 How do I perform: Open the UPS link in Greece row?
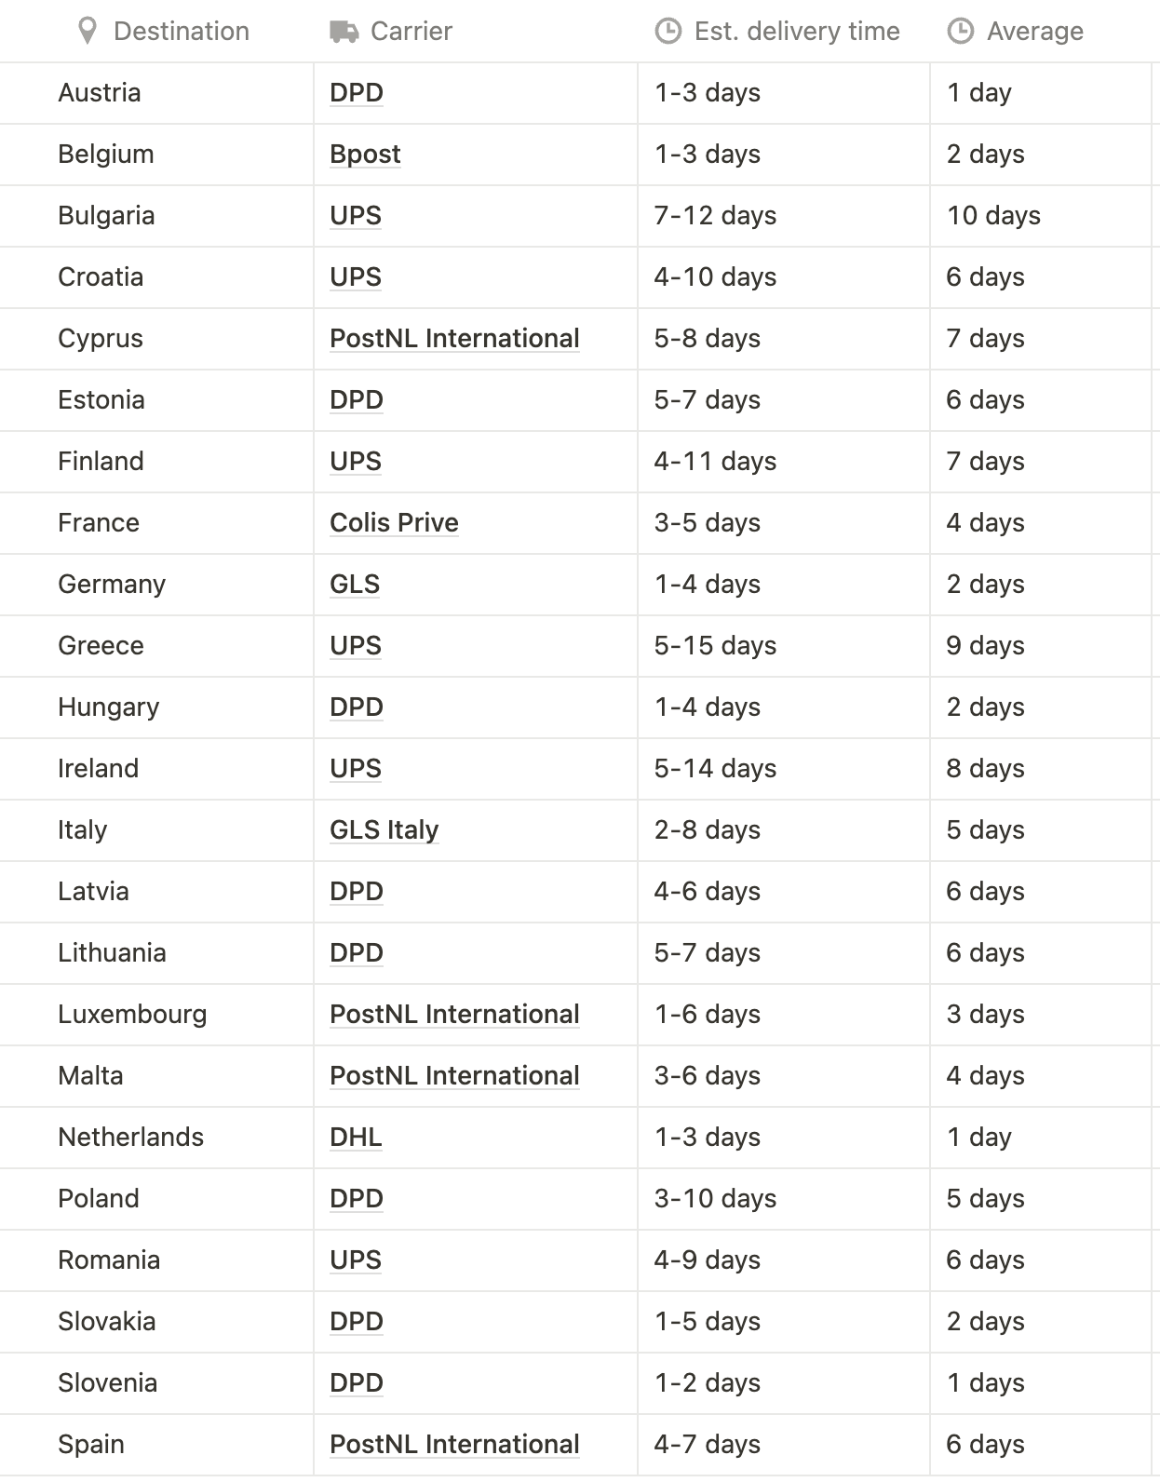pyautogui.click(x=356, y=646)
